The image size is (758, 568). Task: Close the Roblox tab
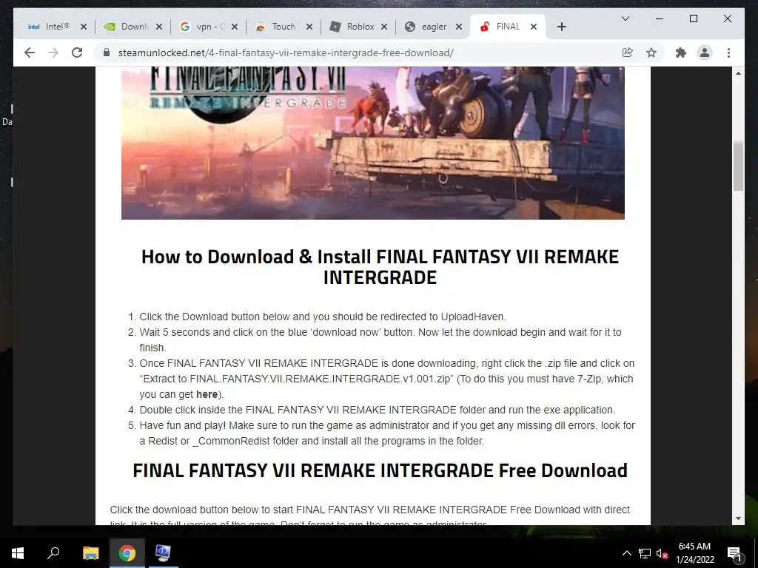tap(384, 27)
